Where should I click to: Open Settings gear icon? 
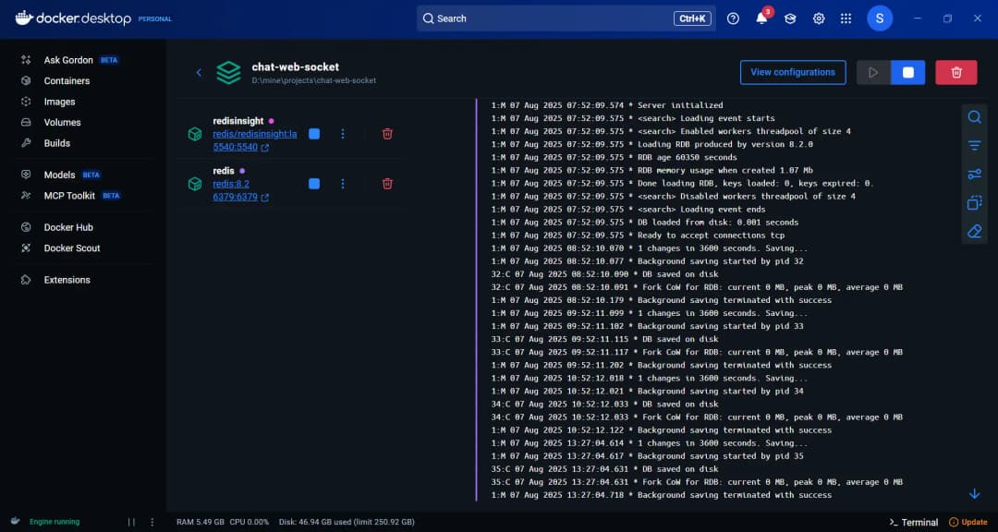pyautogui.click(x=819, y=18)
